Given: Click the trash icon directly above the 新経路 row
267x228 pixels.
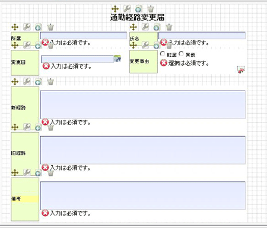Looking at the screenshot, I should click(x=50, y=82).
